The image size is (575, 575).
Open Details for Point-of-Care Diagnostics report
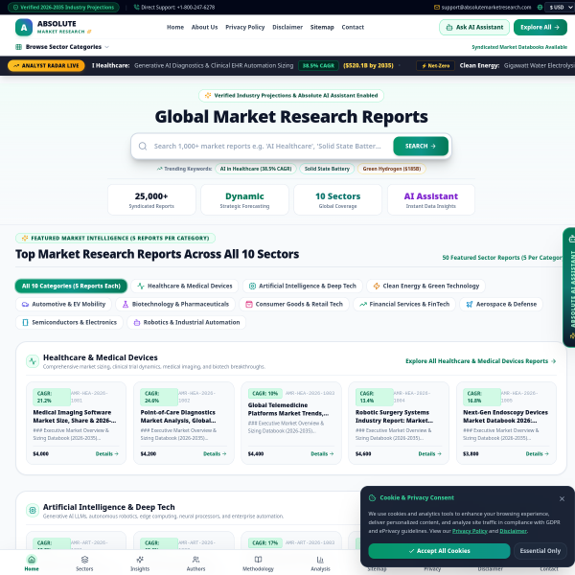[215, 454]
